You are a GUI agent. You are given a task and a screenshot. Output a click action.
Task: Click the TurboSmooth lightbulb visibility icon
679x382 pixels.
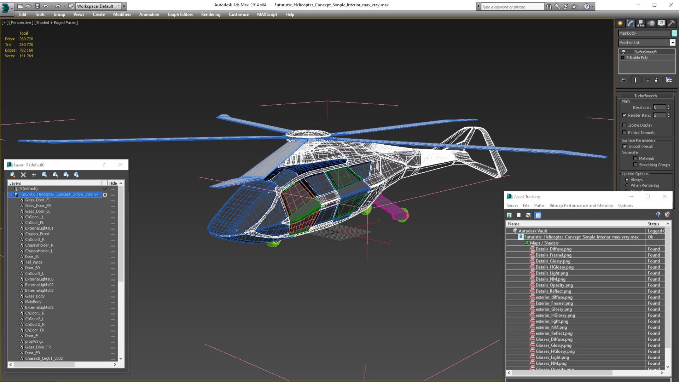(623, 52)
